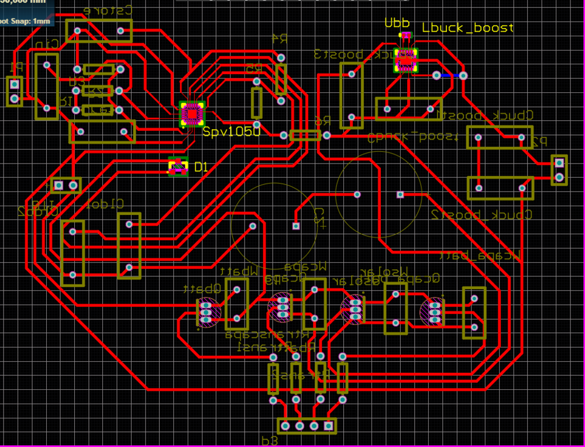Select the R6 horizontal resistor

pos(305,136)
